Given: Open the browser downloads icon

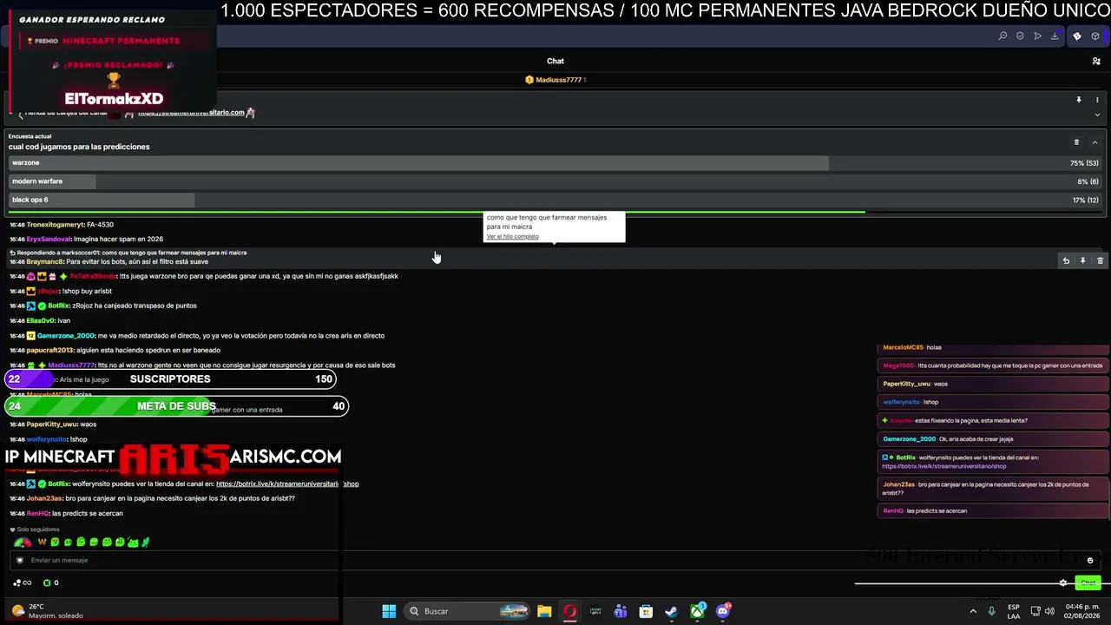Looking at the screenshot, I should tap(1055, 36).
